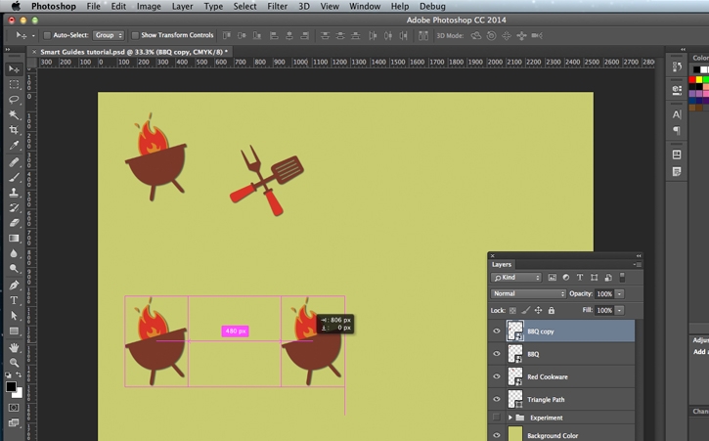Open the Filter menu

(x=278, y=7)
